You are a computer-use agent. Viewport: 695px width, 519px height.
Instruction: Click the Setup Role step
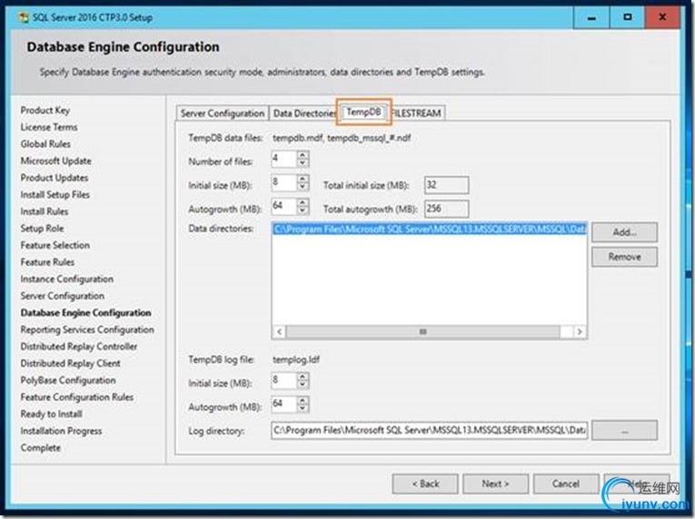coord(42,229)
